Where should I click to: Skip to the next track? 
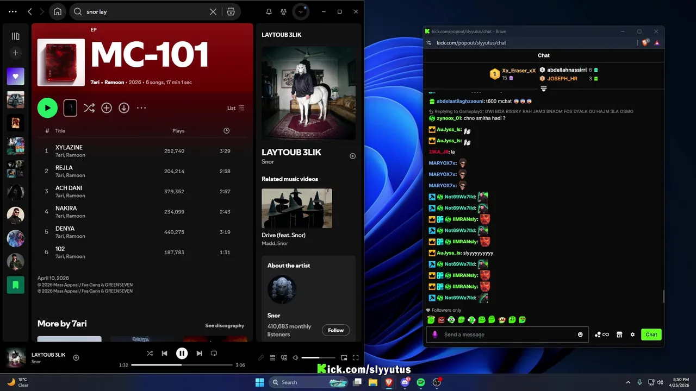point(199,354)
